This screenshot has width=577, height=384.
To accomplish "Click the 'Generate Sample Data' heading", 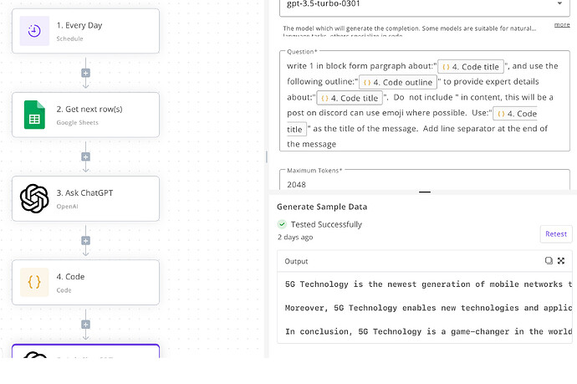I will pyautogui.click(x=322, y=207).
